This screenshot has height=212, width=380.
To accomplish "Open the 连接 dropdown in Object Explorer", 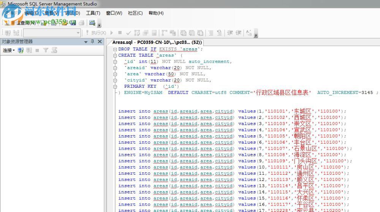I will pyautogui.click(x=9, y=50).
